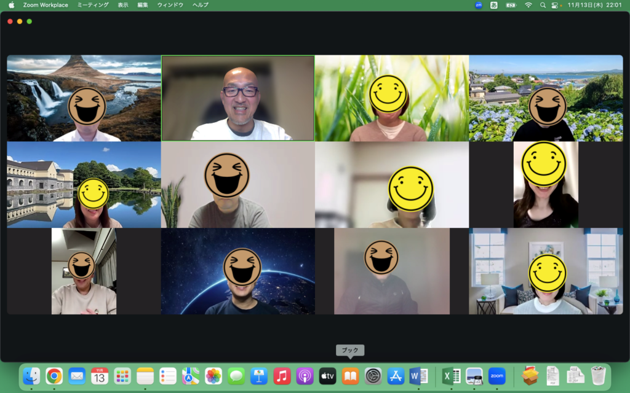This screenshot has width=630, height=393.
Task: Open Google Chrome from the Dock
Action: (54, 376)
